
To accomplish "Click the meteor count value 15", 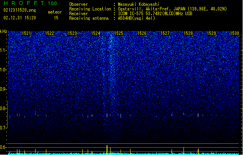I will click(x=56, y=18).
